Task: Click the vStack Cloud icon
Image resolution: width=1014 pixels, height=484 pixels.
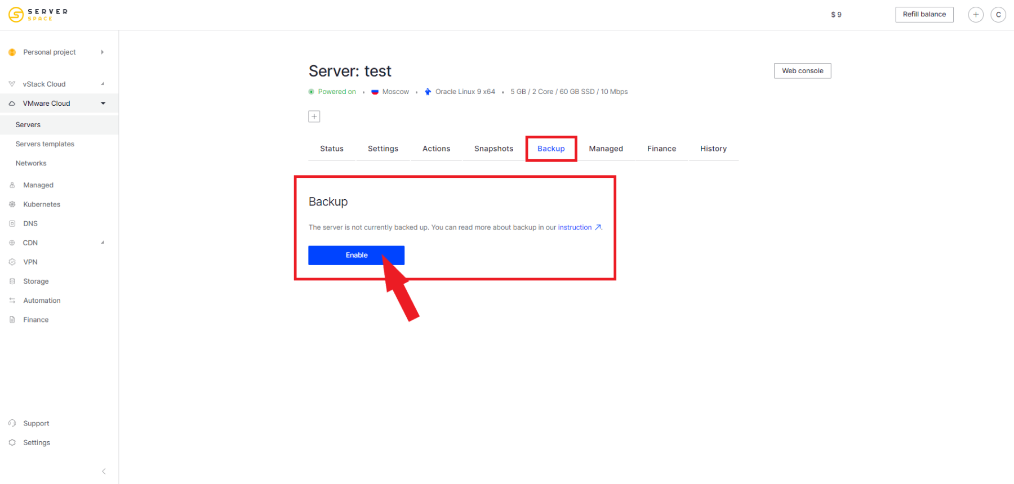Action: click(x=12, y=84)
